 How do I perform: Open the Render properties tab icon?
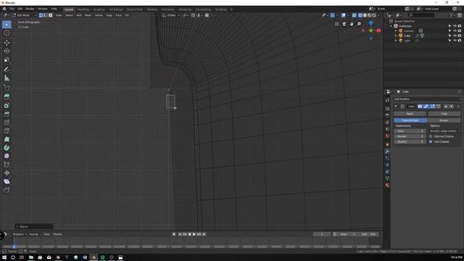tap(387, 109)
